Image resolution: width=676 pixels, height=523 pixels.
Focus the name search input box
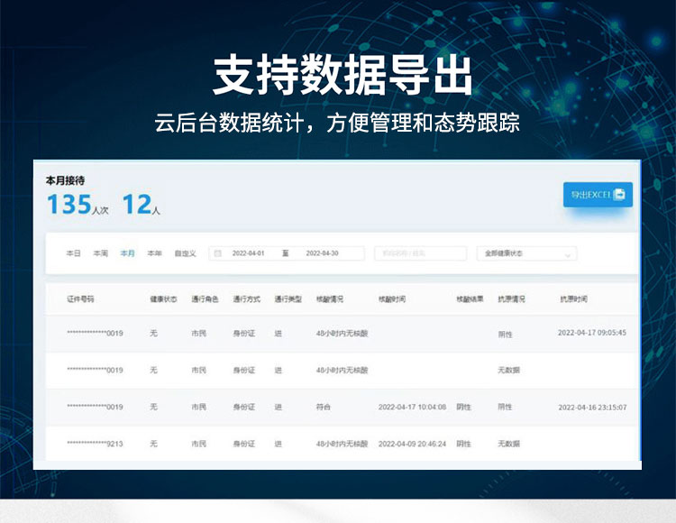pyautogui.click(x=420, y=254)
